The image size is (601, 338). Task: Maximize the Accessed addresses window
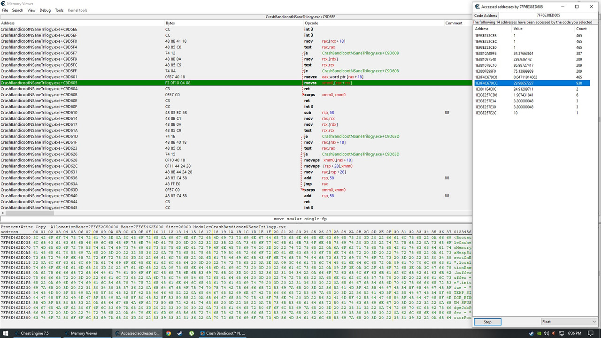(577, 7)
